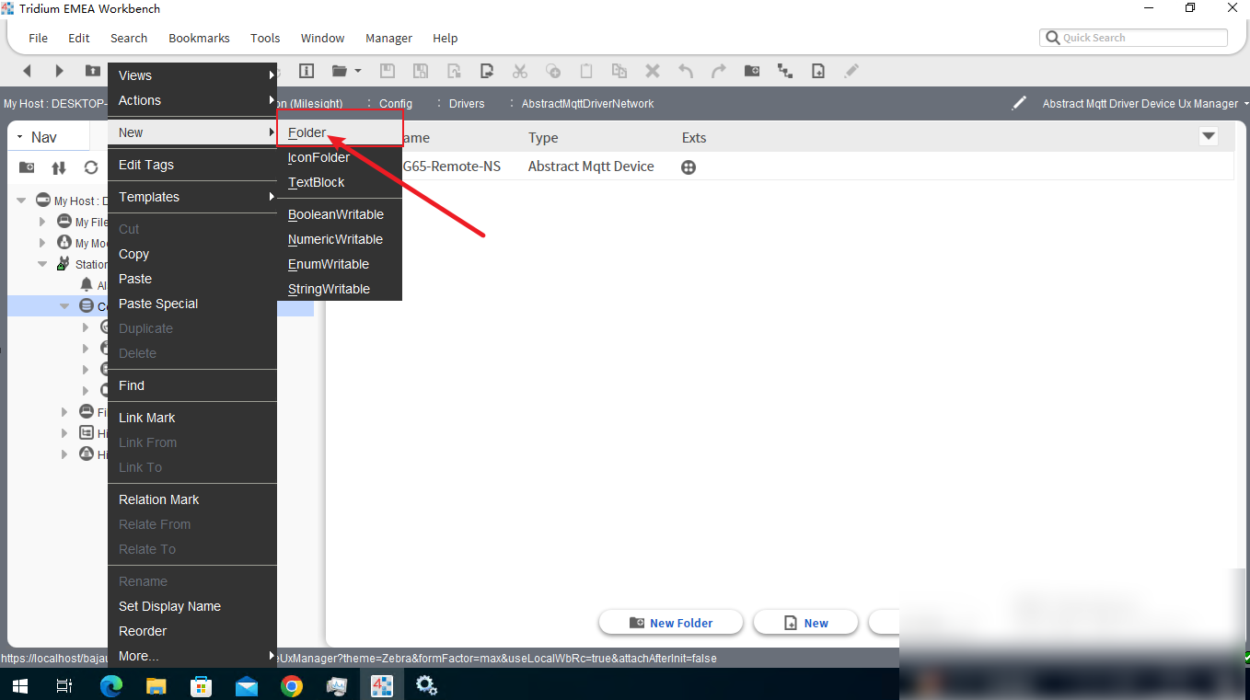Click the Exts circle icon in device row

point(689,167)
